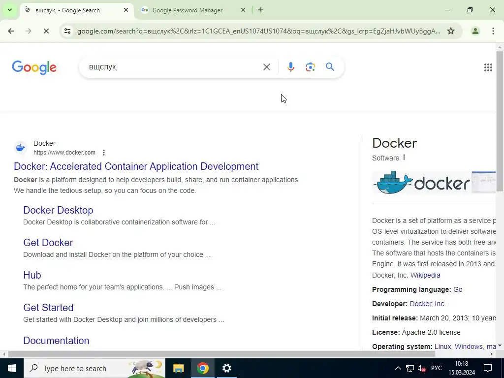Bookmark this page with star icon
Viewport: 504px width, 378px height.
[x=451, y=31]
